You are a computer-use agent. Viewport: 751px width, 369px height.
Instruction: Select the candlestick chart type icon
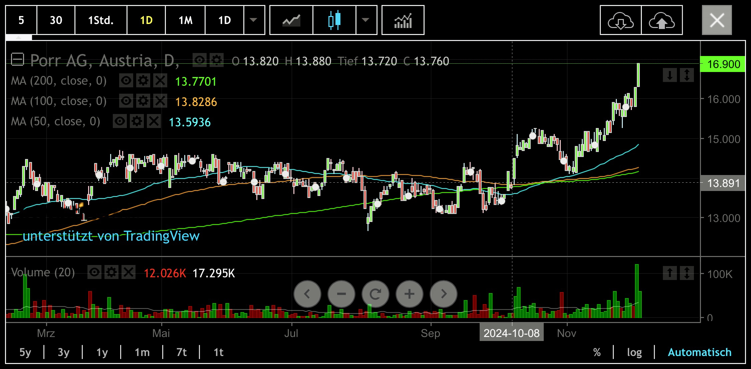point(334,20)
